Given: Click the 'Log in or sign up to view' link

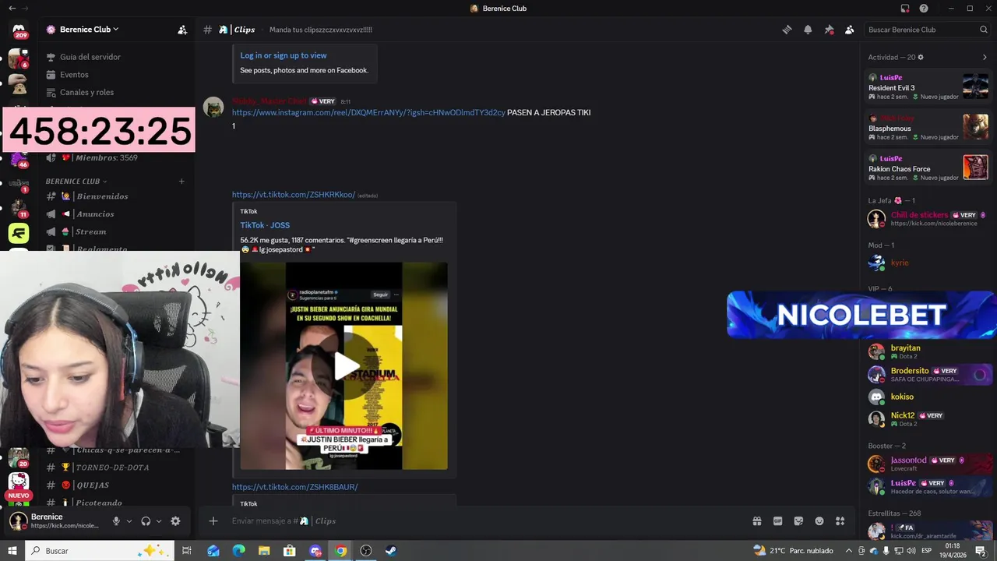Looking at the screenshot, I should (x=284, y=55).
